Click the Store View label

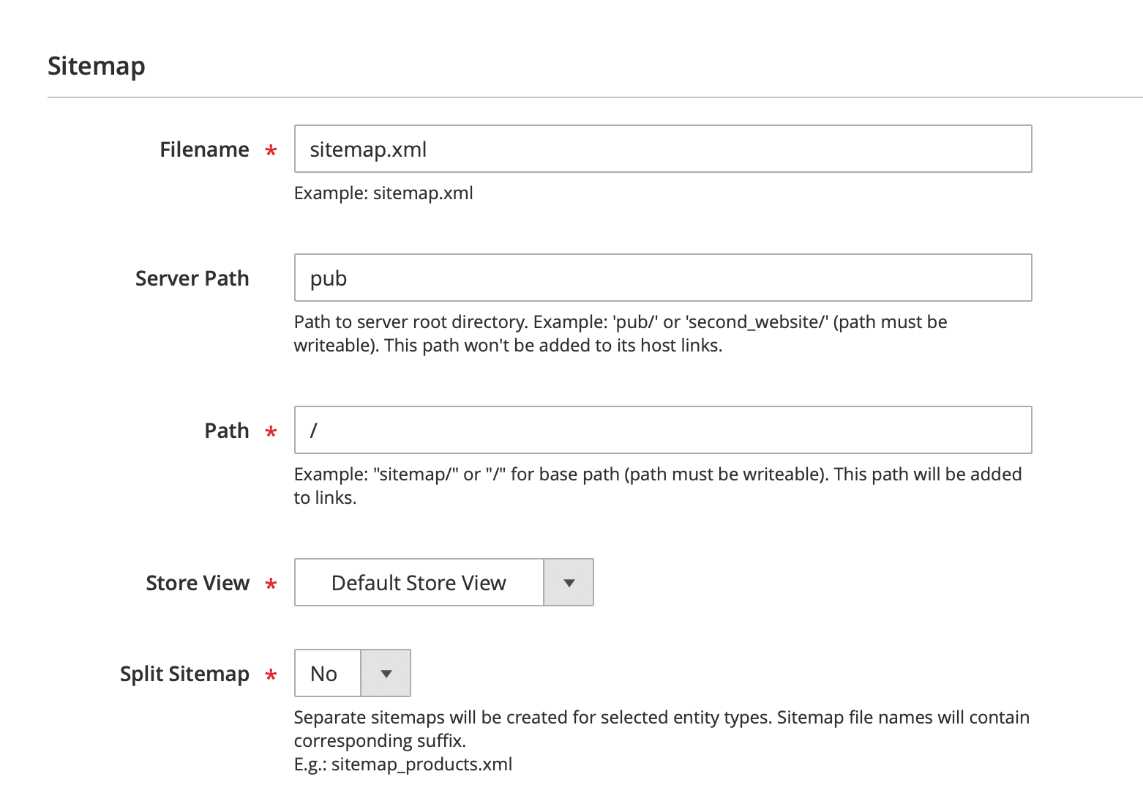[x=198, y=583]
